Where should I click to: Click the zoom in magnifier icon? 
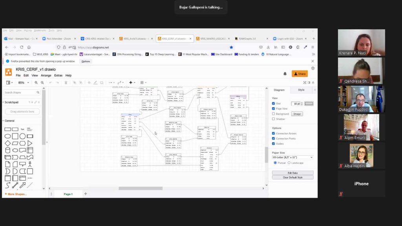click(36, 82)
